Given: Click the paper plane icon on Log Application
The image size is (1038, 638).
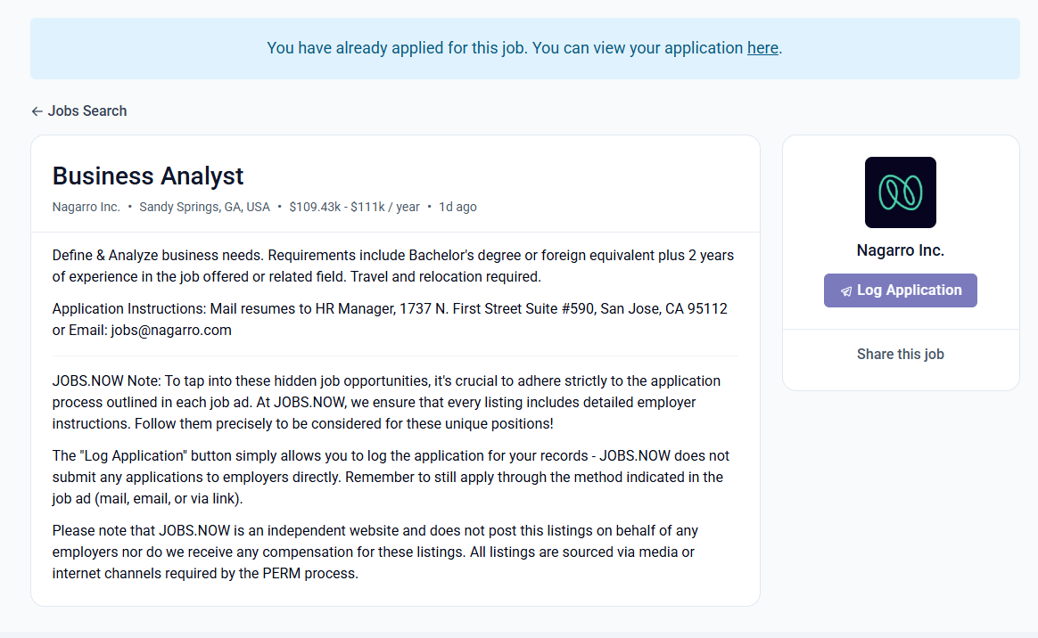Looking at the screenshot, I should (x=845, y=291).
